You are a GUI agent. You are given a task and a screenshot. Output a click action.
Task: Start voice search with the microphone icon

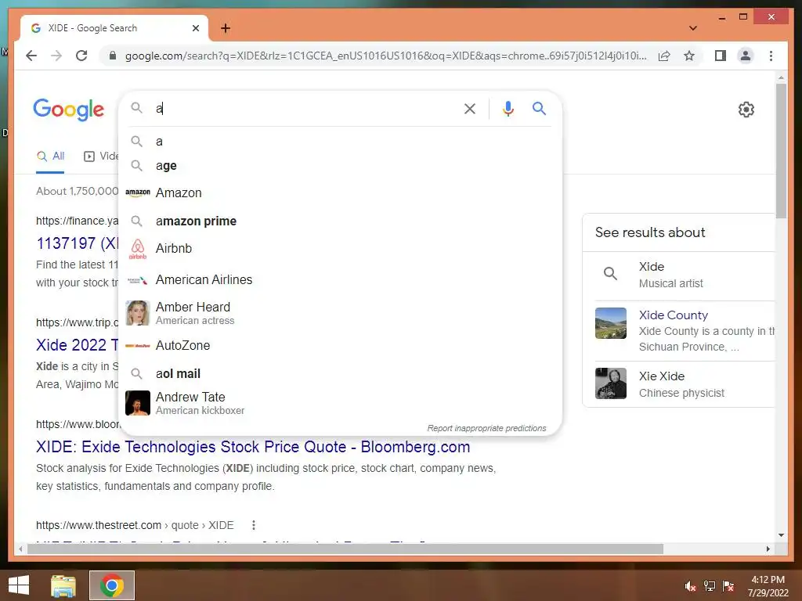(x=508, y=109)
